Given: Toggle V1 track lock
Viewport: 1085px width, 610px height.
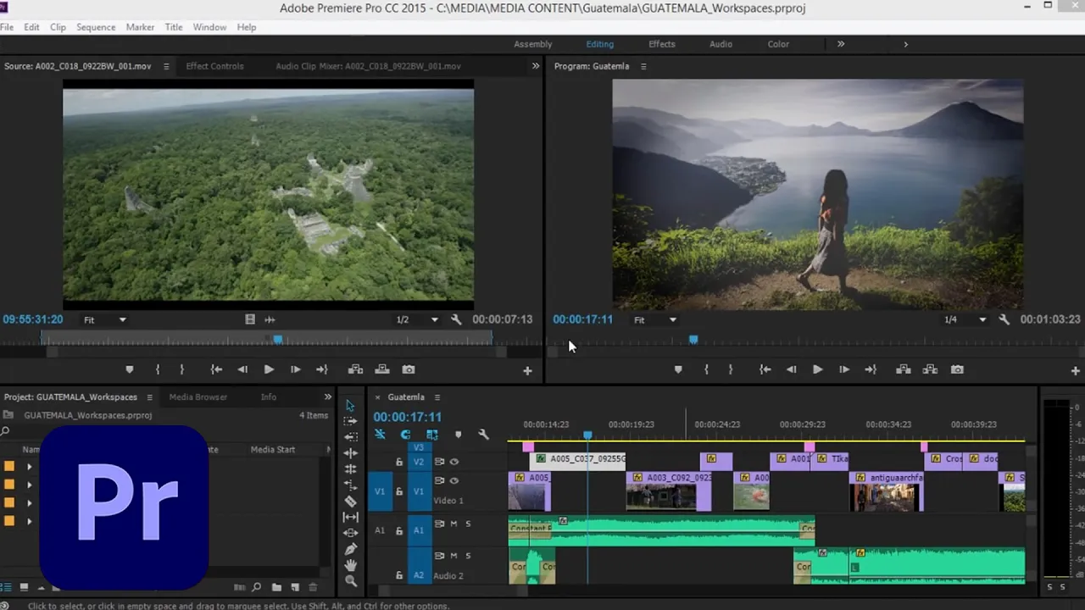Looking at the screenshot, I should coord(399,491).
